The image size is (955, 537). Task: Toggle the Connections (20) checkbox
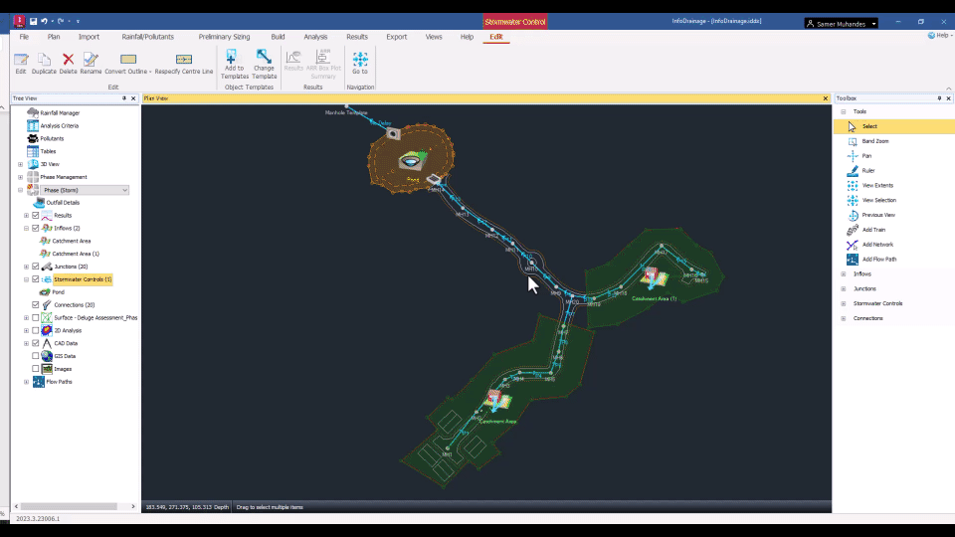[x=36, y=305]
